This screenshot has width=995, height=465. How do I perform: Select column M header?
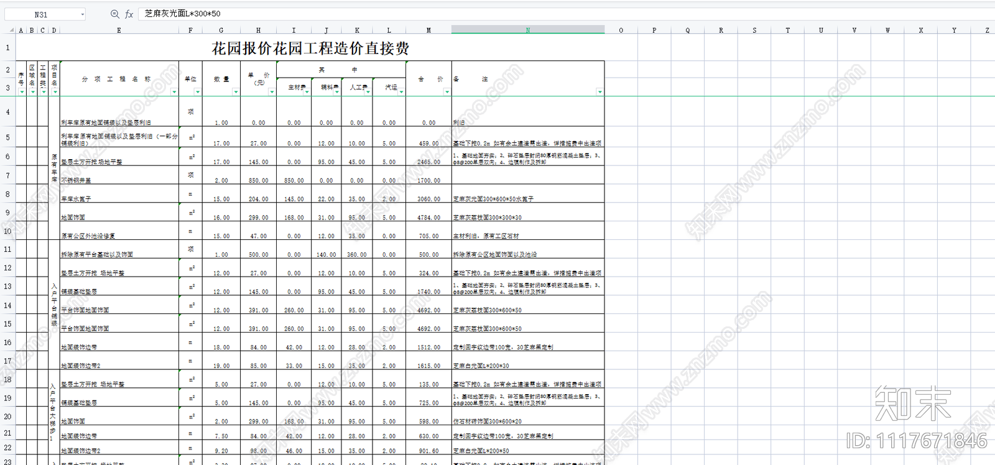(428, 30)
